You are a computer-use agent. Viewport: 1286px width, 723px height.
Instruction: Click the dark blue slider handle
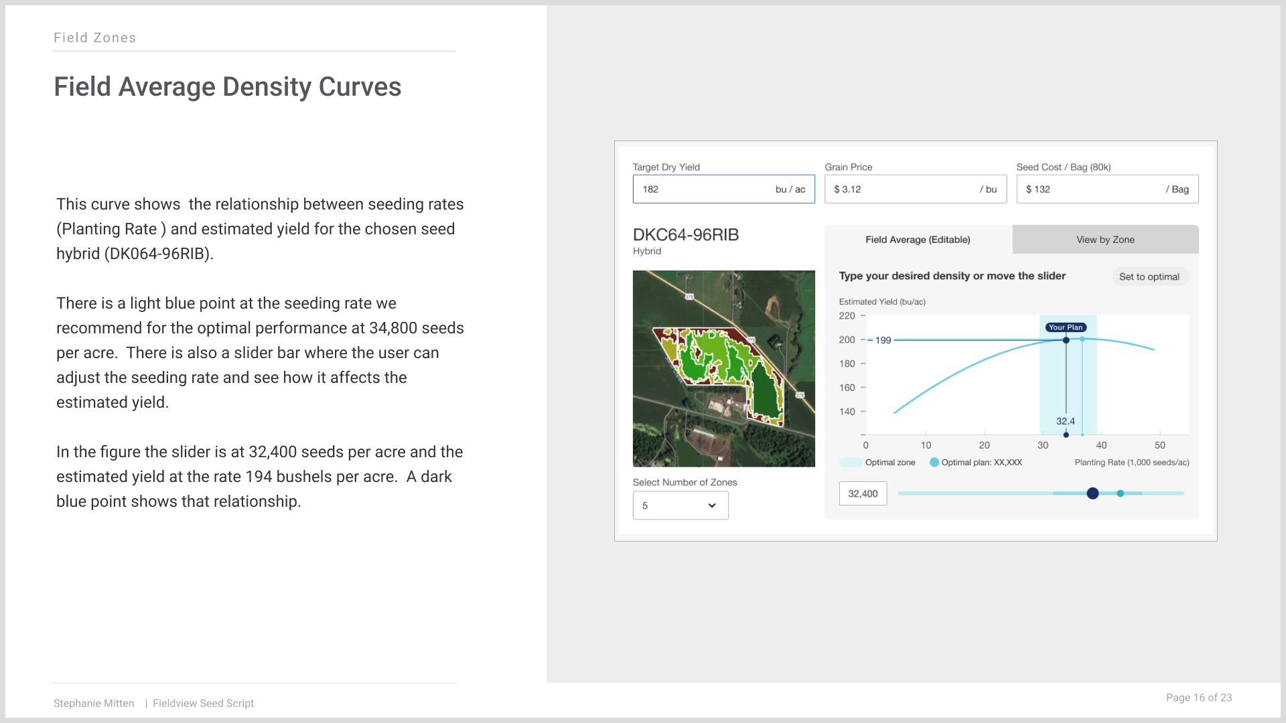click(1093, 493)
